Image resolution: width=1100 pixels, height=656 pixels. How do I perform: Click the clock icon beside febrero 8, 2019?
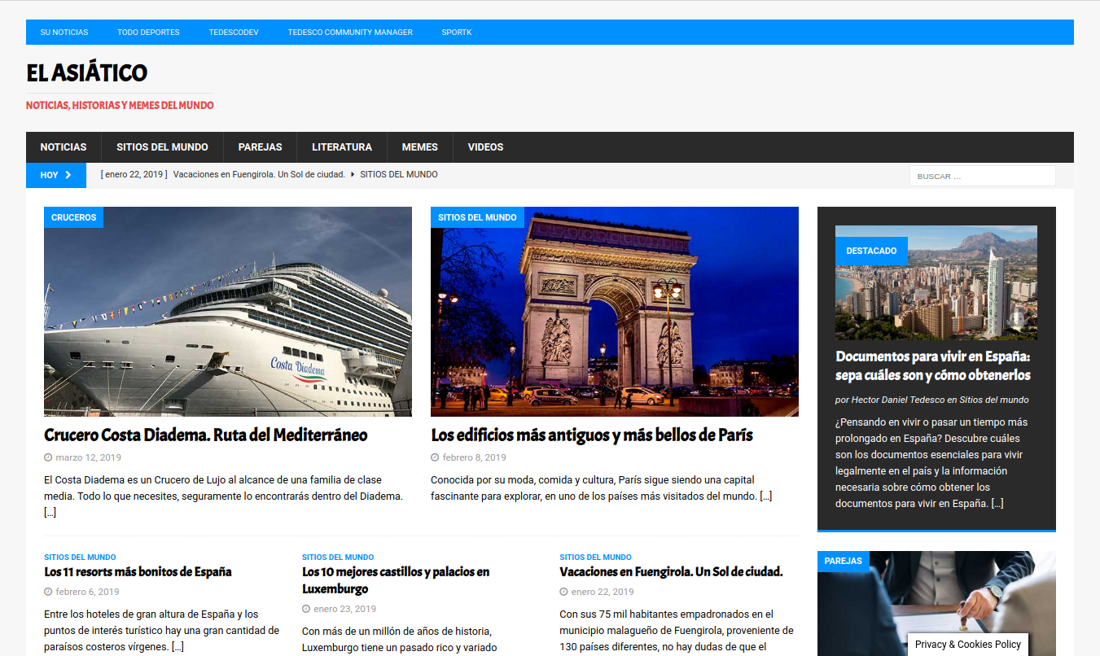tap(435, 457)
